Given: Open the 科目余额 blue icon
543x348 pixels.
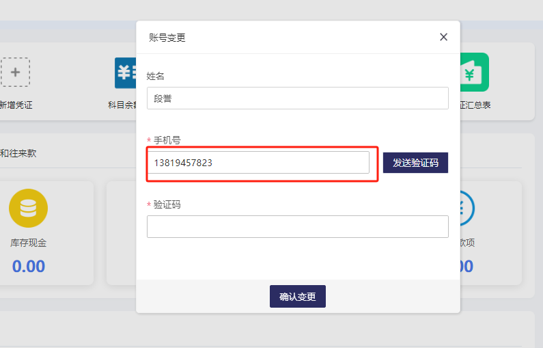Looking at the screenshot, I should [126, 72].
